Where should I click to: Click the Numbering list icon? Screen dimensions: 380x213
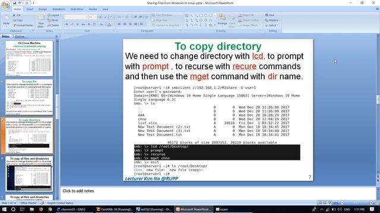[126, 17]
